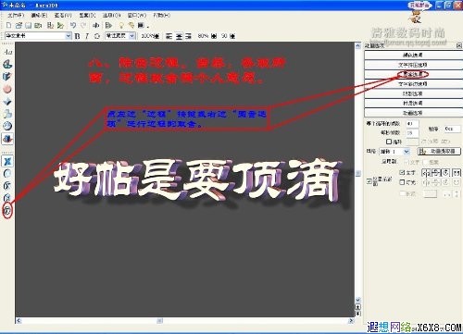Toggle the loop checkbox in animation panel
The width and height of the screenshot is (463, 334).
[x=389, y=142]
